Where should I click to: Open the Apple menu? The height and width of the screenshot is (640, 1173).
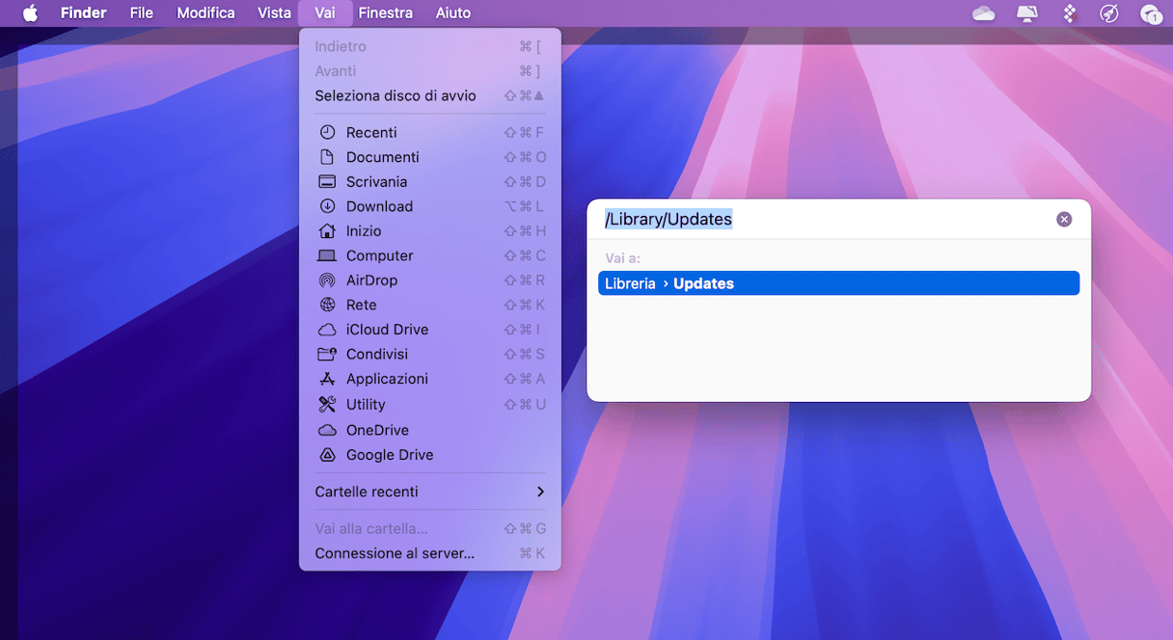pos(30,13)
